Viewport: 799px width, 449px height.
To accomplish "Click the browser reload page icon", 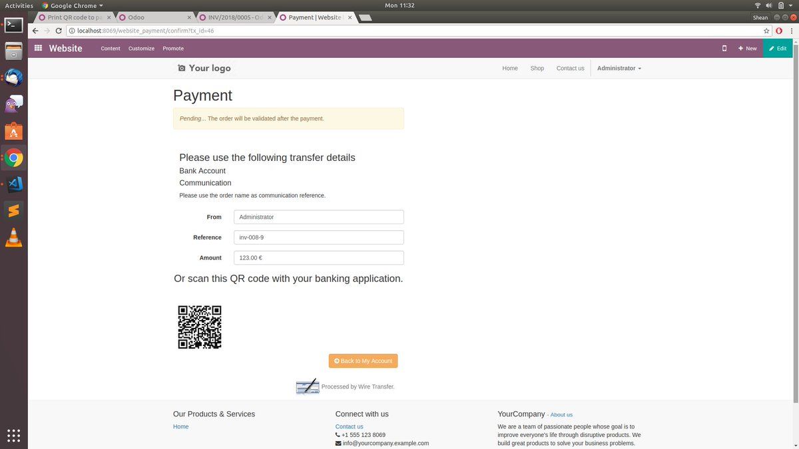I will [x=59, y=31].
